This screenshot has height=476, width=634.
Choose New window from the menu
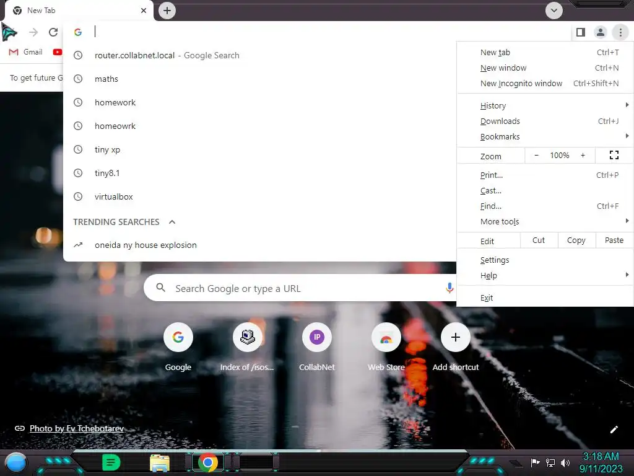tap(545, 68)
